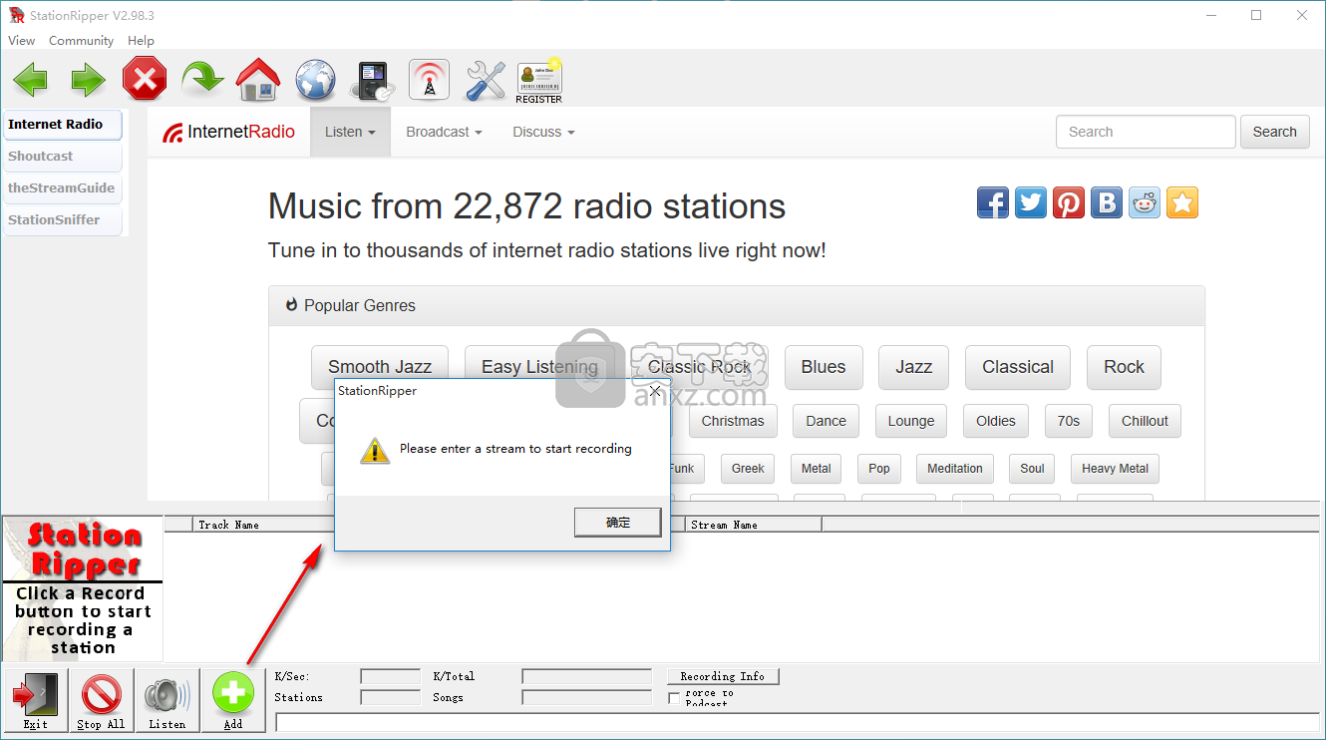Open the iPod media player icon
The height and width of the screenshot is (740, 1326).
pos(372,81)
